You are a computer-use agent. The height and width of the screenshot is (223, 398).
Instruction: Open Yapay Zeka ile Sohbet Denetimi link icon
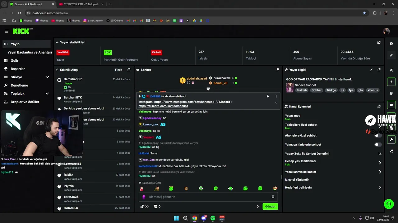[x=380, y=154]
